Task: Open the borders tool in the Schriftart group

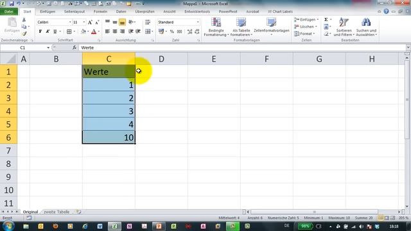Action: [x=69, y=31]
